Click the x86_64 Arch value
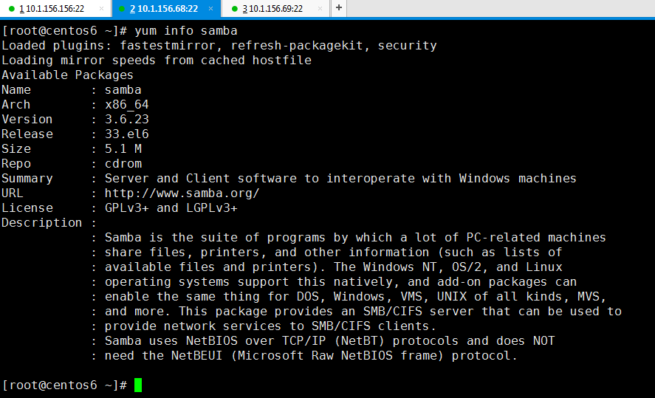This screenshot has width=655, height=398. pos(126,105)
